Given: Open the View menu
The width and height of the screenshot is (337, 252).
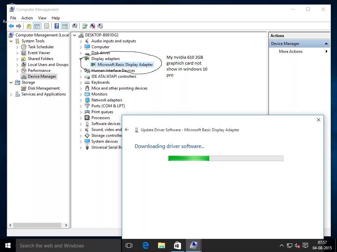Looking at the screenshot, I should tap(42, 18).
